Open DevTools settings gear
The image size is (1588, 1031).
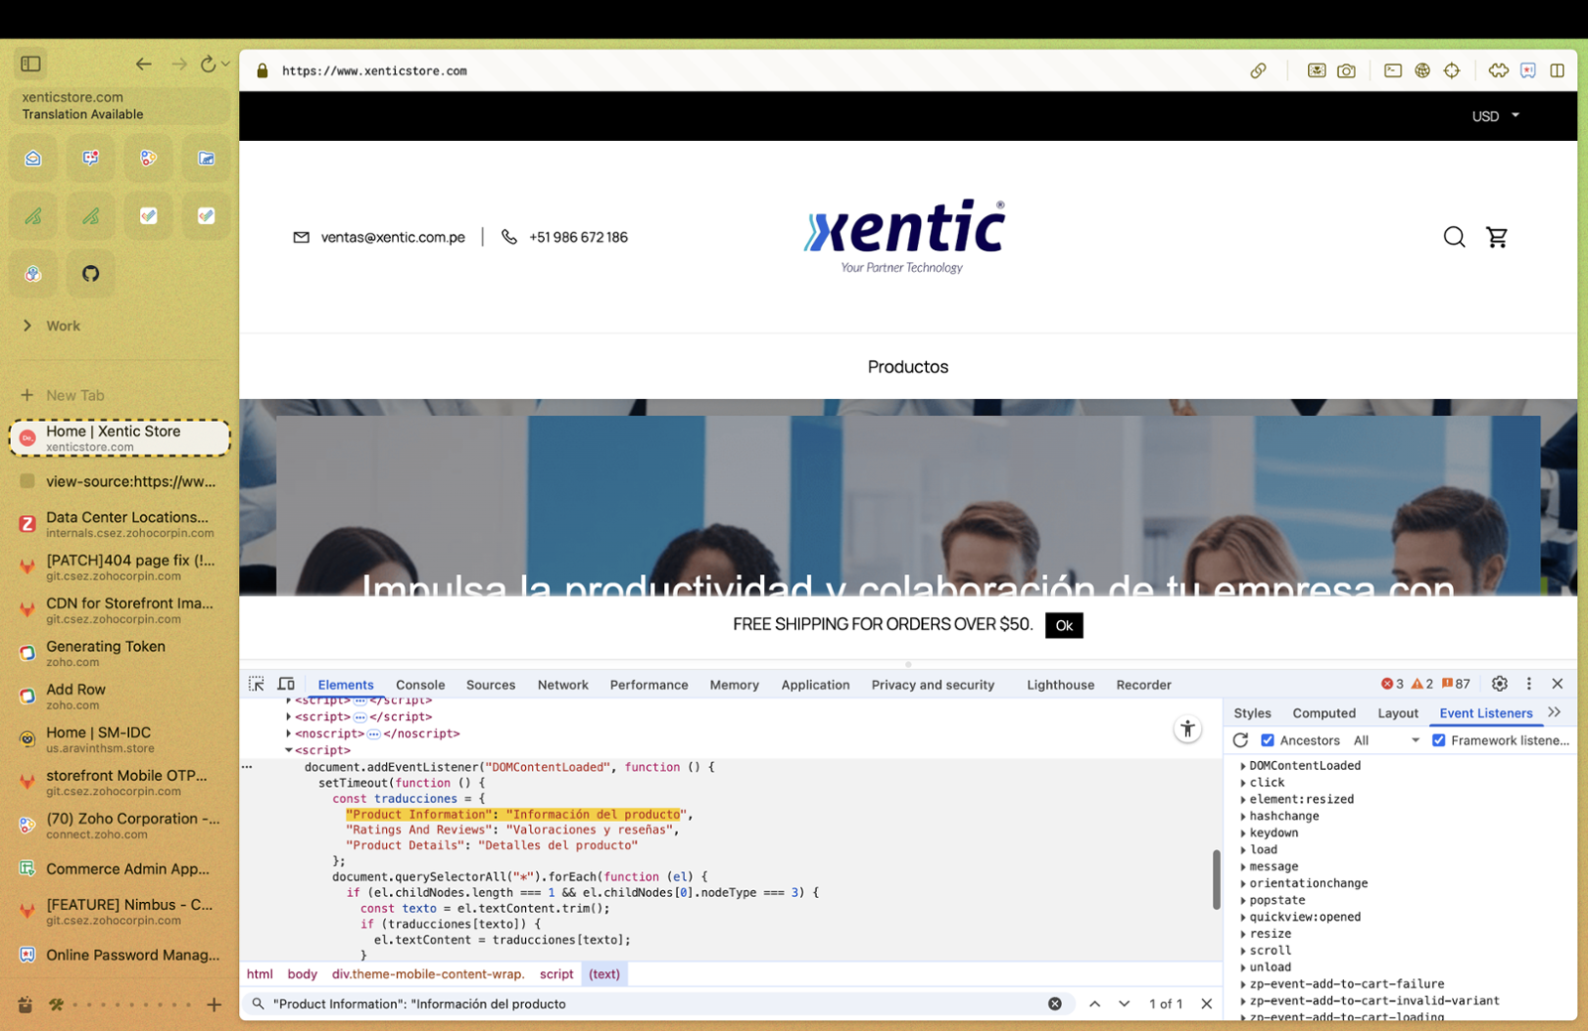(x=1500, y=684)
